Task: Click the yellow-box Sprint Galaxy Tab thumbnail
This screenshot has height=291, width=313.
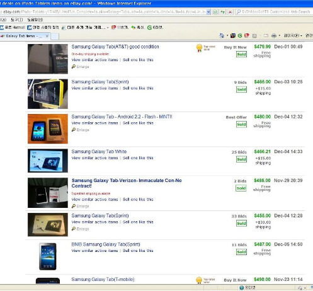Action: click(x=48, y=94)
